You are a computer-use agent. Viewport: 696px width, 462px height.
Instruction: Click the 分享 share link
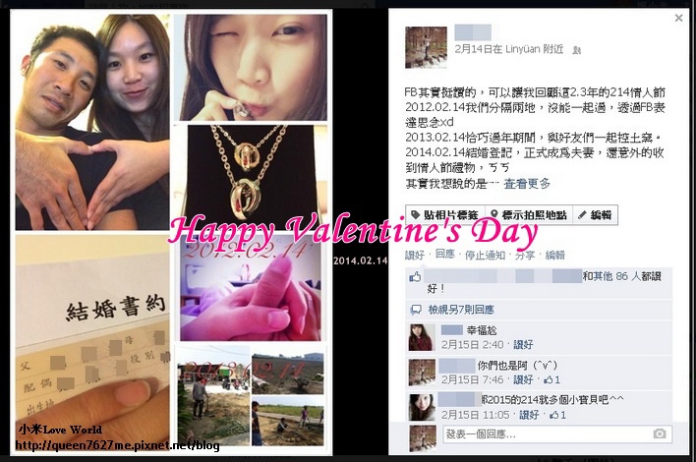click(525, 255)
